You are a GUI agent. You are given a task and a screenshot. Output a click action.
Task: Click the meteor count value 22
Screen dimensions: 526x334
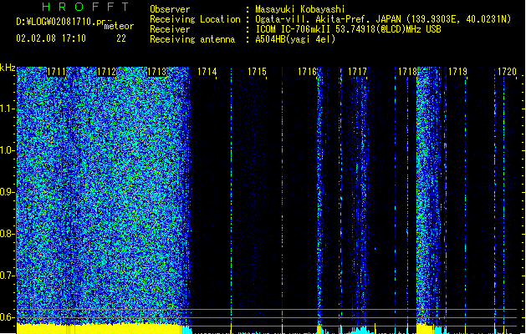(121, 38)
